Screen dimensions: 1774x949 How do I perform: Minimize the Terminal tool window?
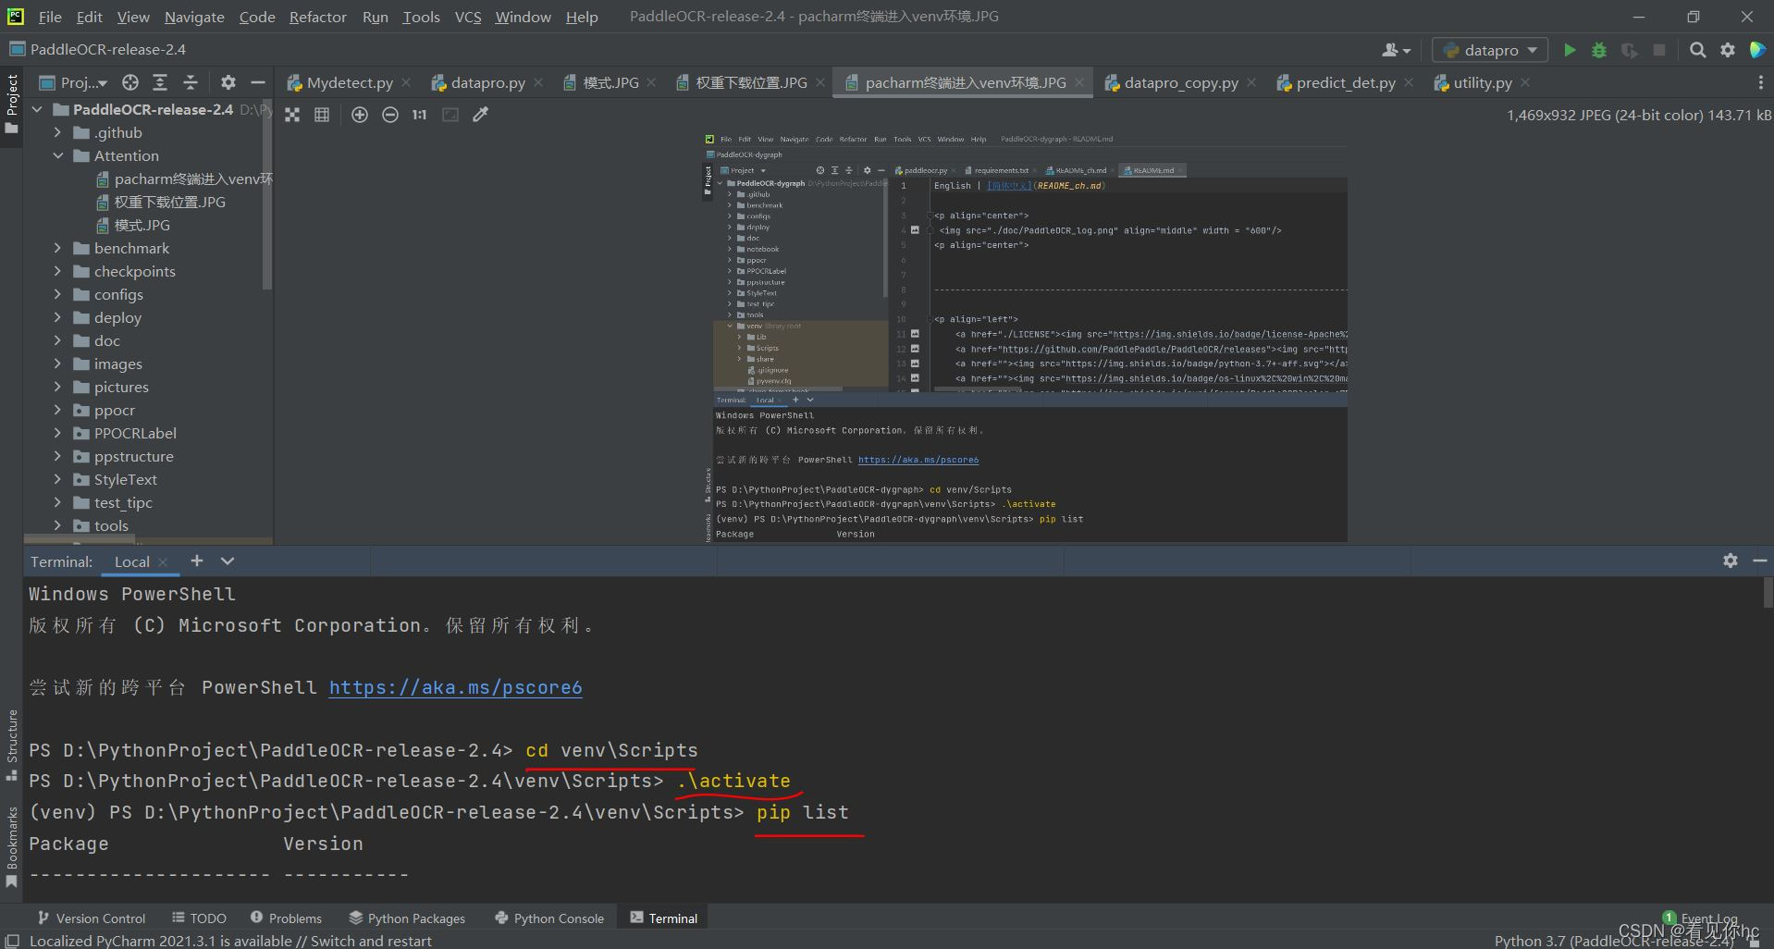pos(1759,561)
